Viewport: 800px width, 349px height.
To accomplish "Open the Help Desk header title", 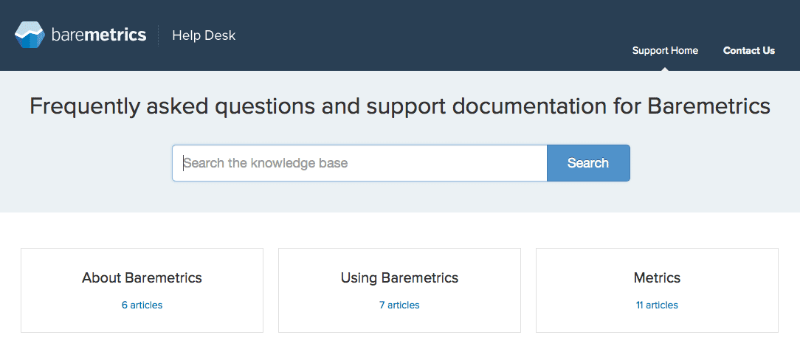I will tap(204, 35).
